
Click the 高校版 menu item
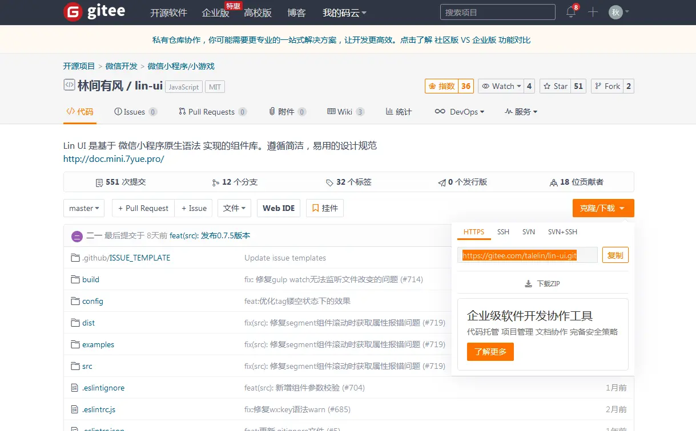coord(258,13)
